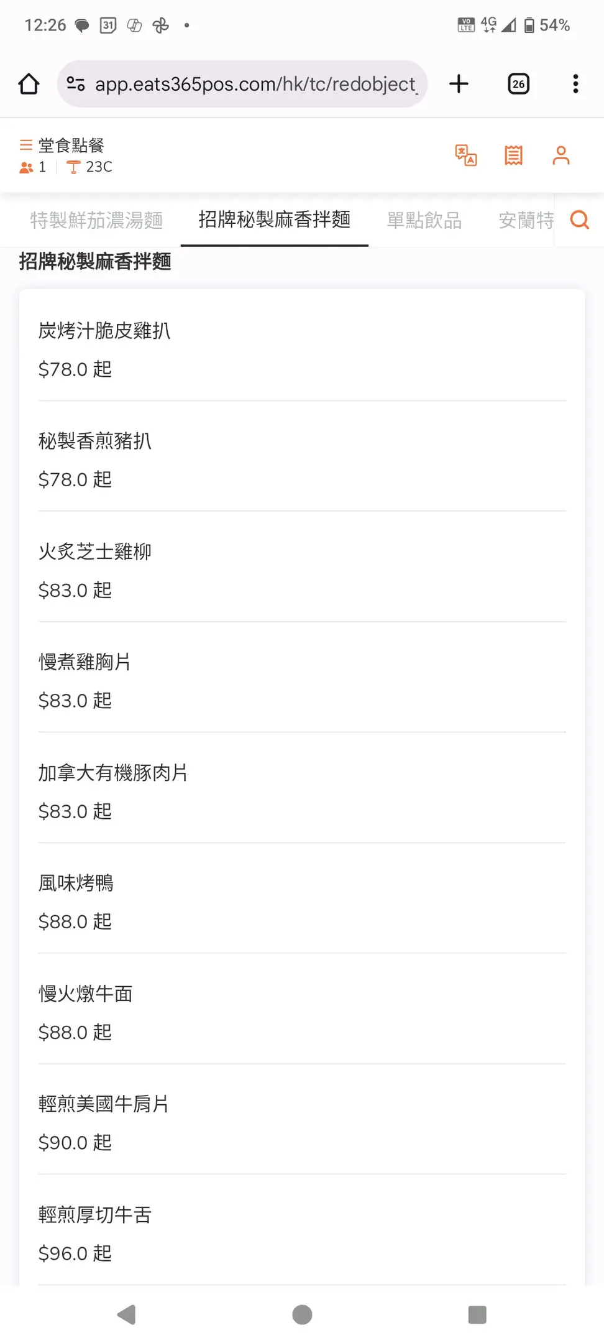Open a new browser tab
The image size is (604, 1343).
click(x=459, y=84)
